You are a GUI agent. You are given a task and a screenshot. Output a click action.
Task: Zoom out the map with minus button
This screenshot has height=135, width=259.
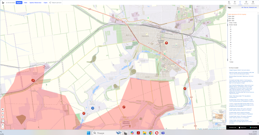point(3,128)
